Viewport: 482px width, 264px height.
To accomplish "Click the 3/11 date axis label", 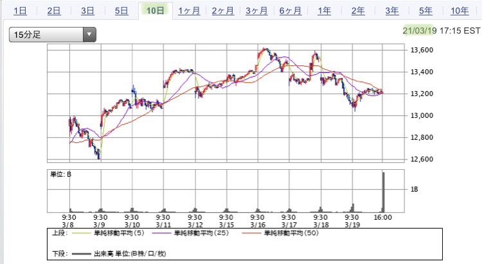I will (x=163, y=225).
